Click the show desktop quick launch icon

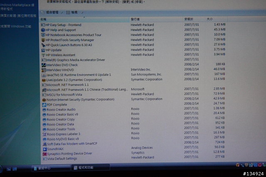pyautogui.click(x=8, y=169)
